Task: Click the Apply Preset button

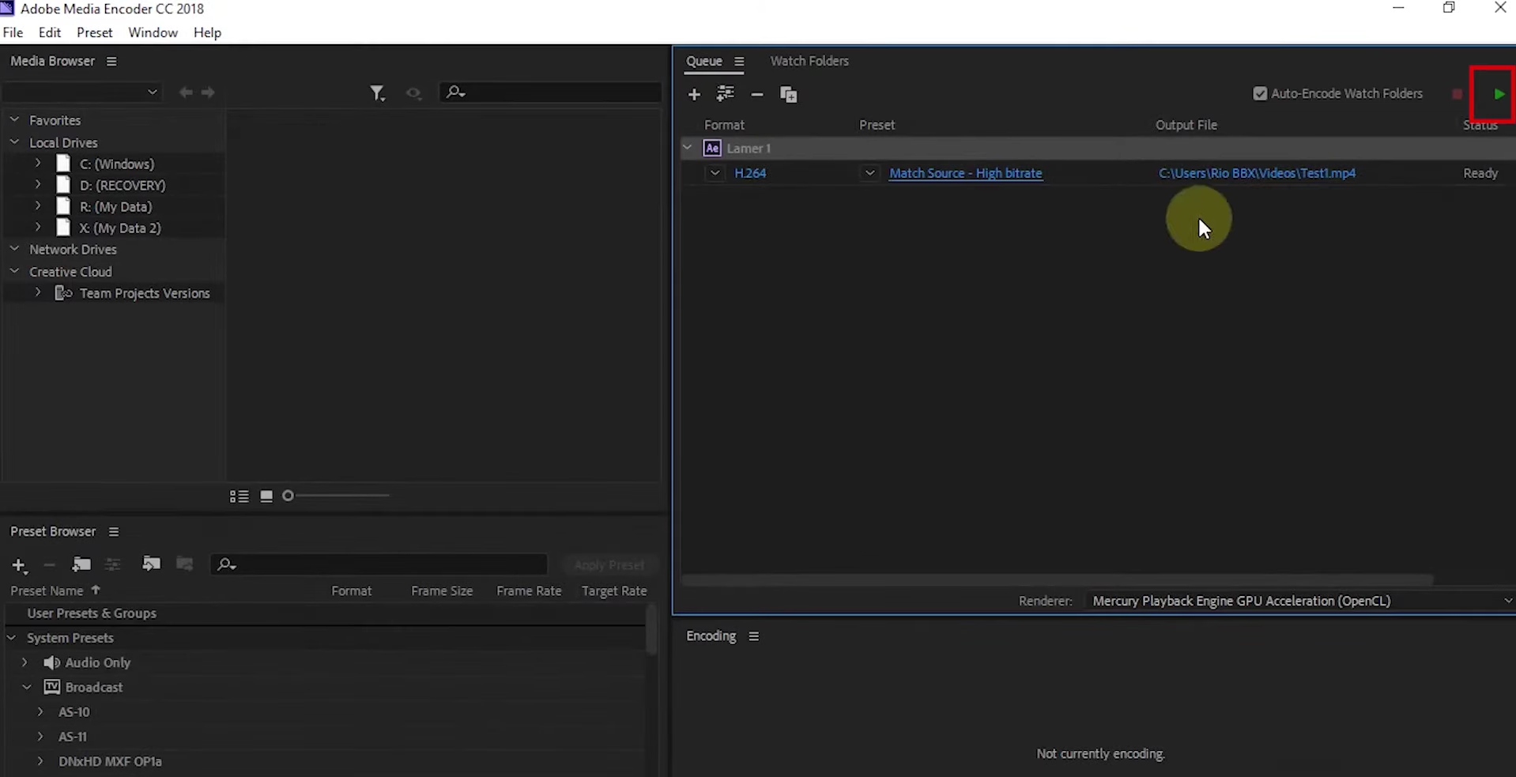Action: (x=609, y=565)
